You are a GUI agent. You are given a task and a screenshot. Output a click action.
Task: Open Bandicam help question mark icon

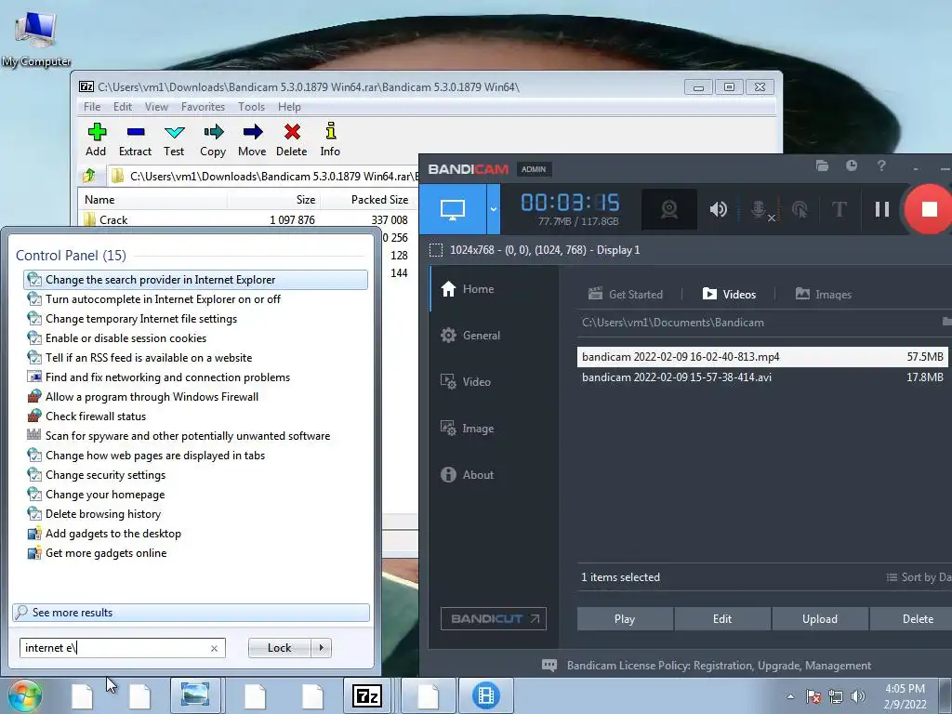click(x=881, y=165)
